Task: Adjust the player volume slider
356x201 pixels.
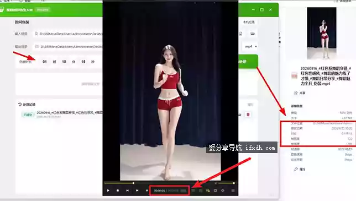Action: pyautogui.click(x=226, y=183)
